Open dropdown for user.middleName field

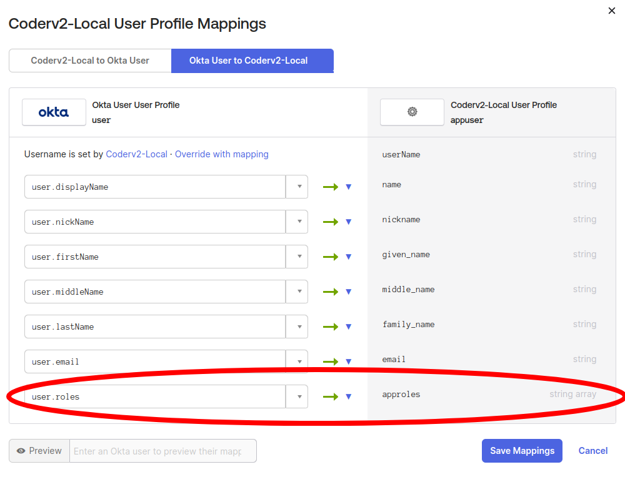click(x=297, y=292)
